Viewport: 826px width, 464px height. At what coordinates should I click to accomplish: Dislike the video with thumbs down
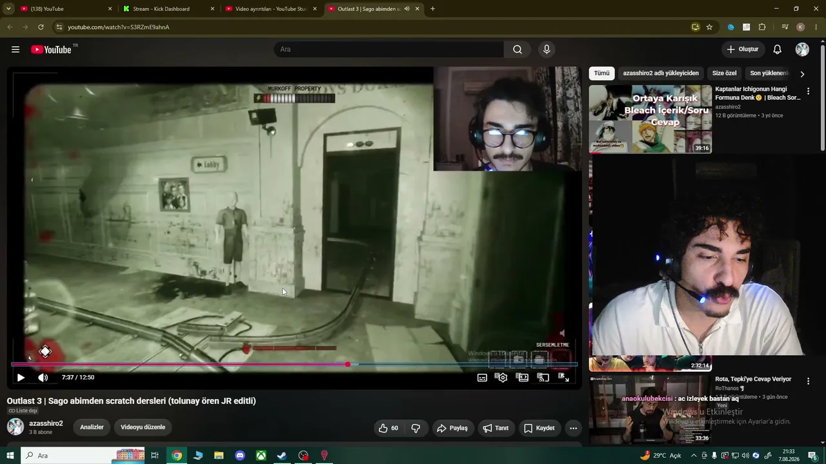click(x=416, y=428)
